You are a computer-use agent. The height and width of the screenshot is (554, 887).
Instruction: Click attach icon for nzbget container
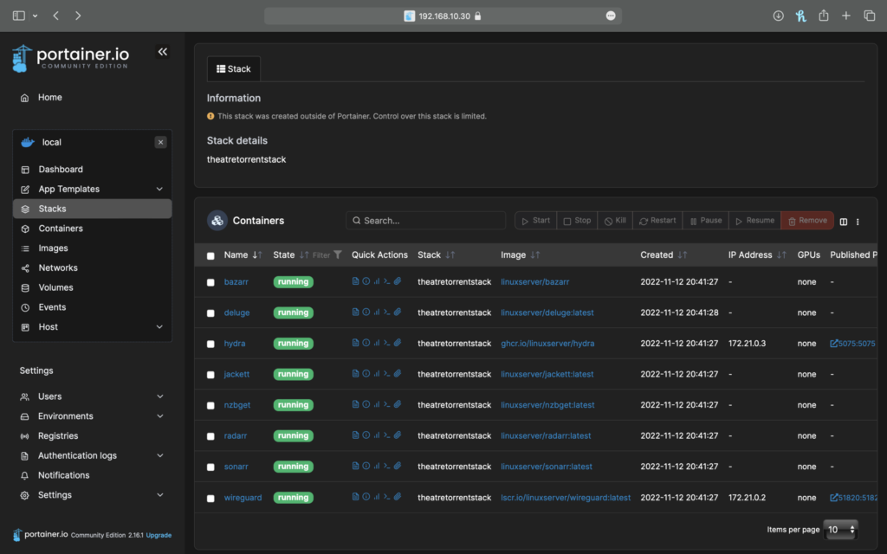pyautogui.click(x=398, y=404)
